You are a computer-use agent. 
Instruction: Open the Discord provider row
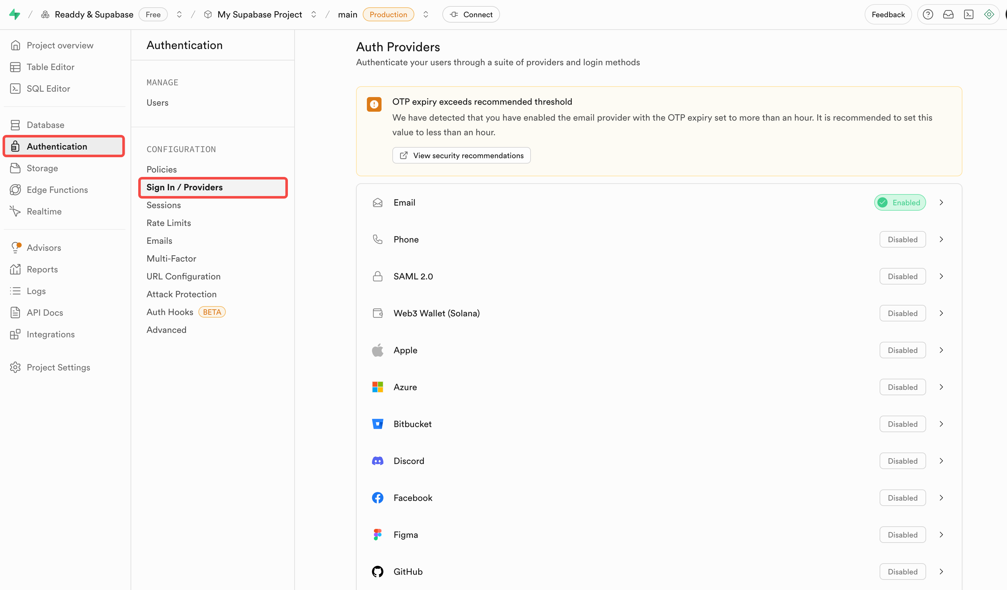[x=409, y=461]
